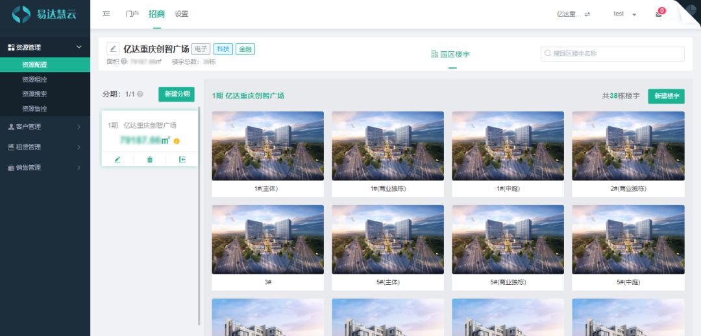Click the yellow info icon on 1期 card
Screen dimensions: 701x336
177,141
